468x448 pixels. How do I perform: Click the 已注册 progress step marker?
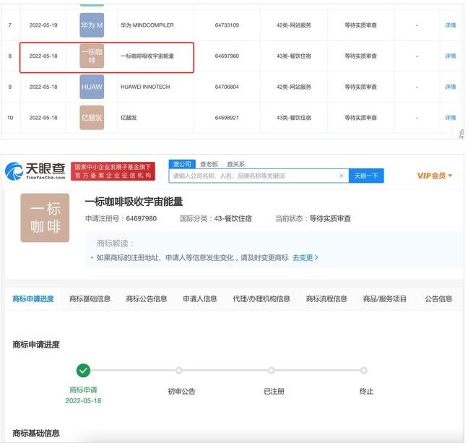[272, 371]
